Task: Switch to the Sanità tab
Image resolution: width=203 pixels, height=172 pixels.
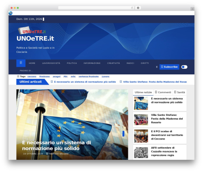Action: [179, 92]
